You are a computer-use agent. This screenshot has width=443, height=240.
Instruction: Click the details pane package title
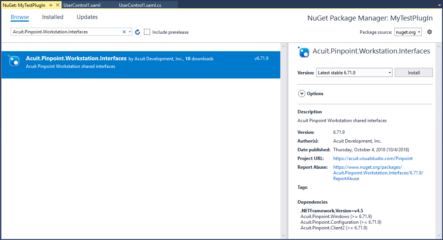point(371,51)
